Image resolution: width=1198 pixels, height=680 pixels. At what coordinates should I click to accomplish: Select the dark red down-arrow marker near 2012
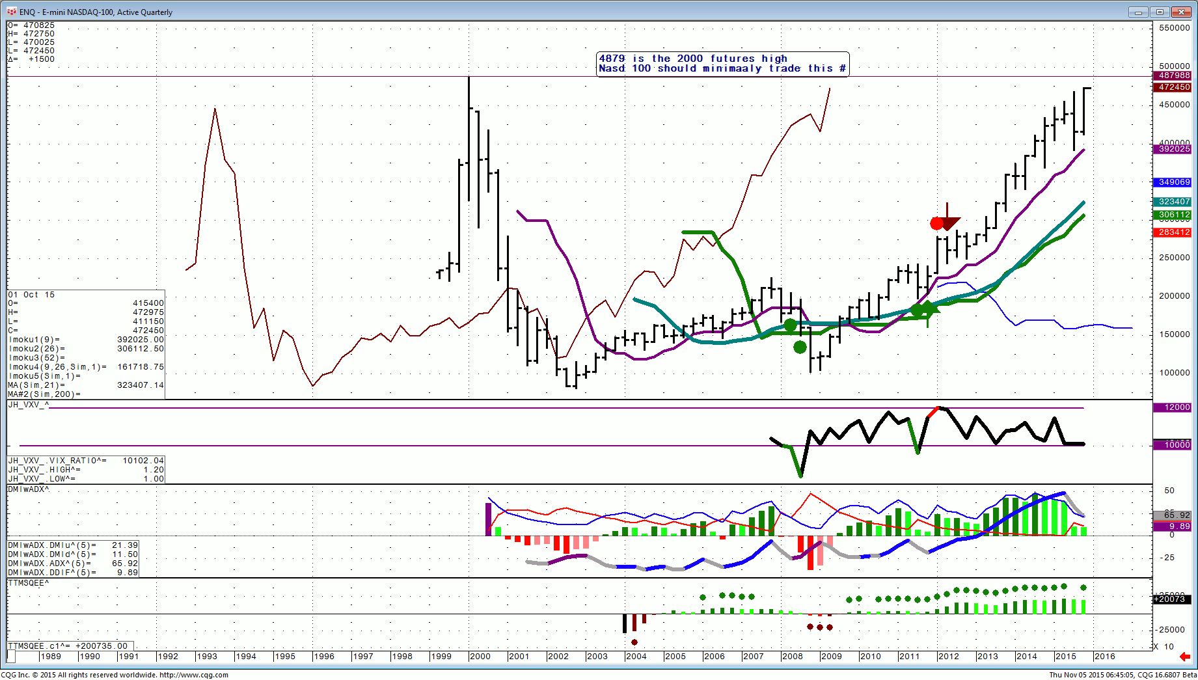[x=948, y=217]
